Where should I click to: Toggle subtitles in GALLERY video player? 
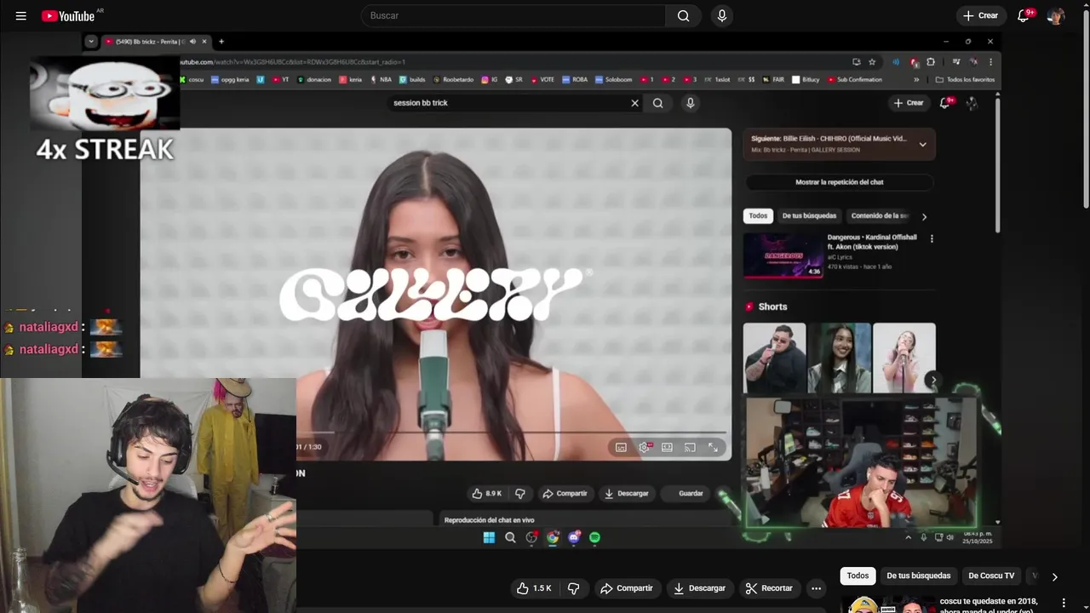click(x=621, y=447)
